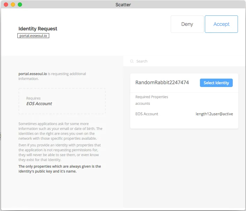Choose Select Identity for RandomRabbit2247474
Image resolution: width=246 pixels, height=211 pixels.
[x=216, y=83]
